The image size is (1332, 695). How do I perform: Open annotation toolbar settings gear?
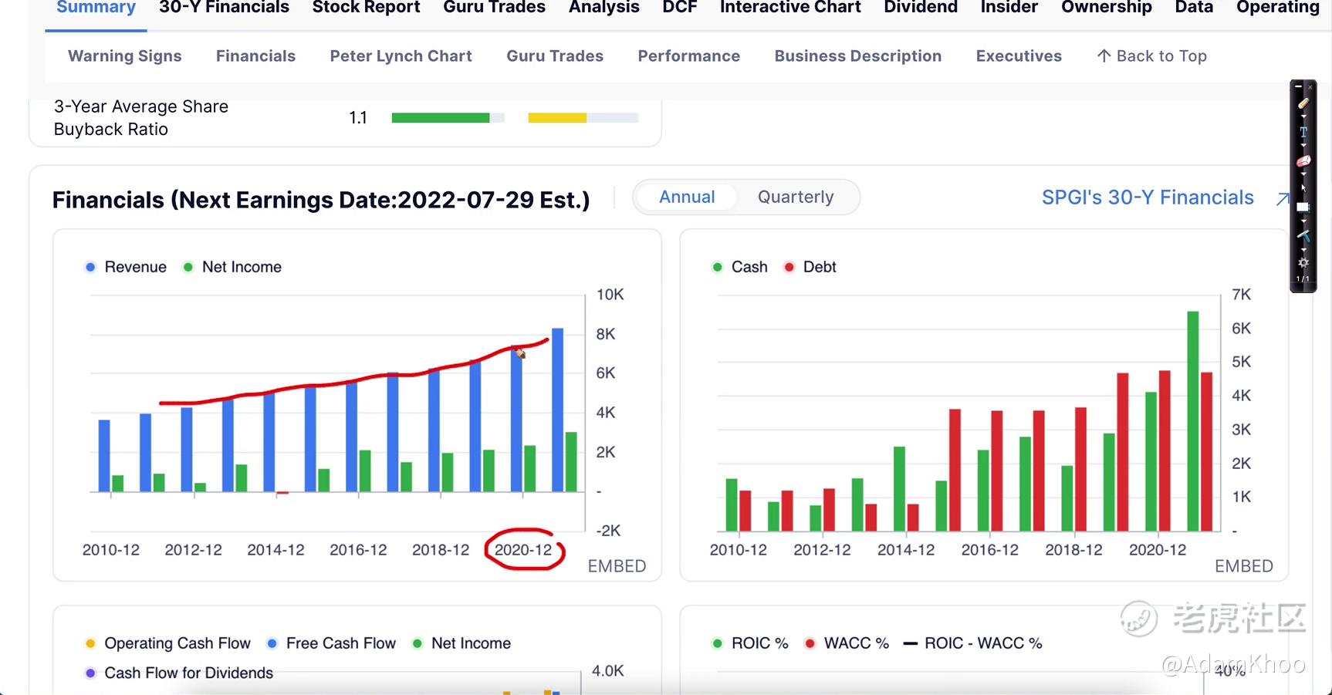pyautogui.click(x=1303, y=262)
